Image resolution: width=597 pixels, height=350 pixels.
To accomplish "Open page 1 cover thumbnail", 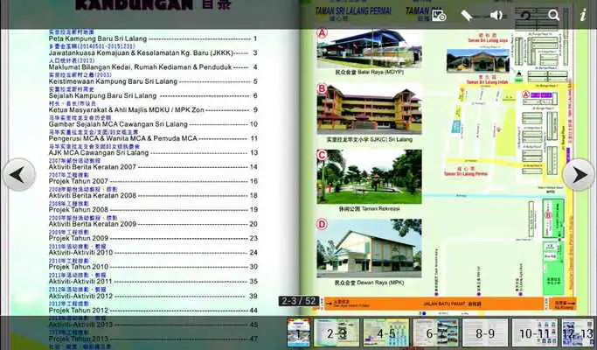I will (x=299, y=332).
